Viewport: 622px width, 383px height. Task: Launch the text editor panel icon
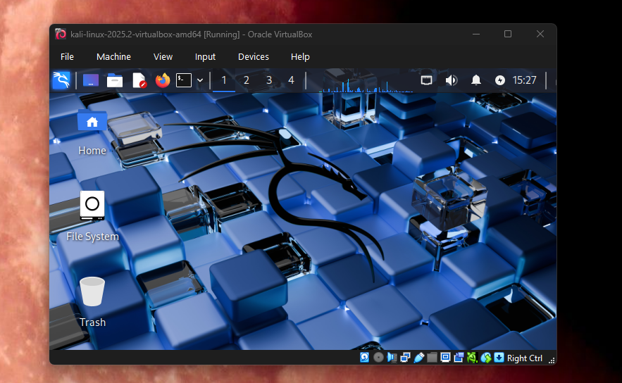[x=139, y=80]
